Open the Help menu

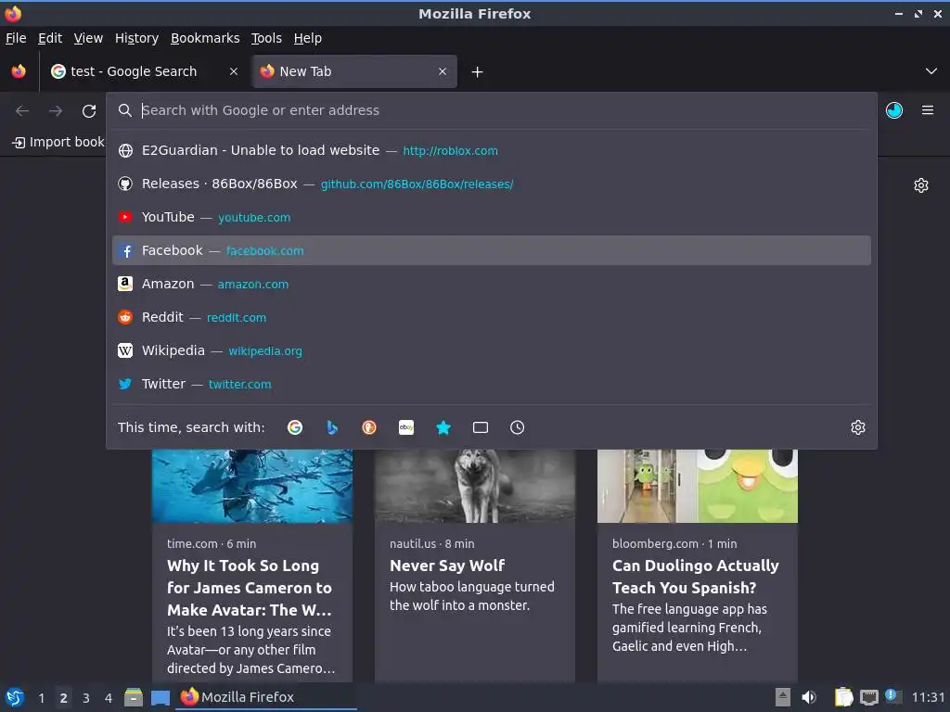[308, 38]
